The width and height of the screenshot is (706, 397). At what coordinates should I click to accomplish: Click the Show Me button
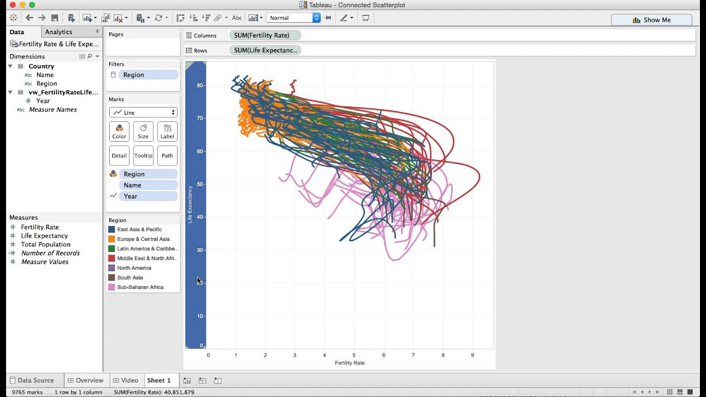click(651, 20)
